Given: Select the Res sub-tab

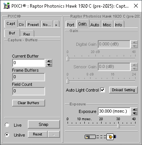Looking at the screenshot, I should pos(27,34).
